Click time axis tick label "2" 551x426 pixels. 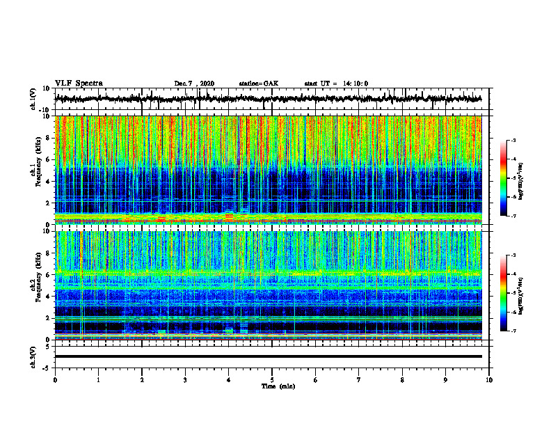[142, 380]
